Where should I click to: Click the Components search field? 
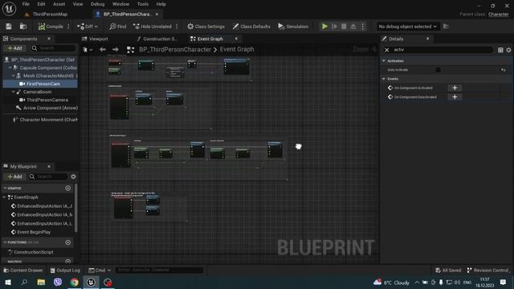[54, 48]
